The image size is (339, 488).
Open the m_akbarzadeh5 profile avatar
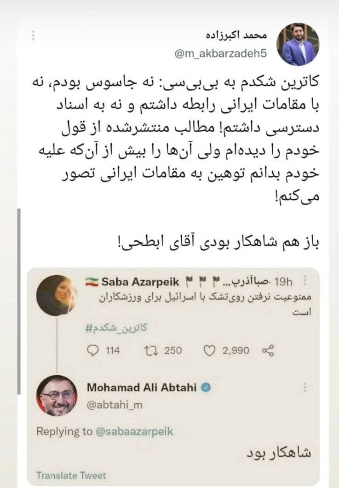tap(298, 45)
